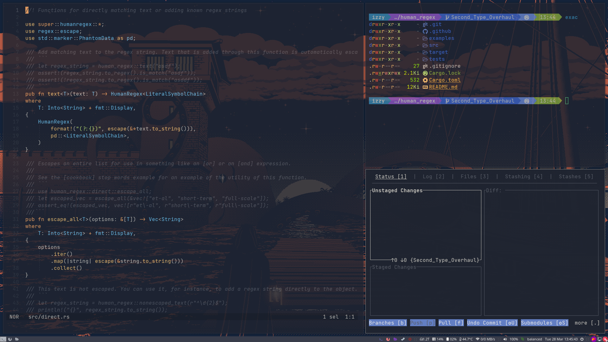This screenshot has height=342, width=608.
Task: Open the README.md link in the terminal
Action: point(443,87)
